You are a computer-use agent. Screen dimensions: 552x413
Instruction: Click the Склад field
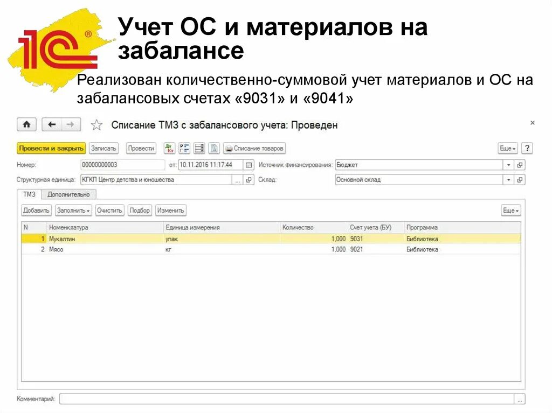[x=419, y=180]
